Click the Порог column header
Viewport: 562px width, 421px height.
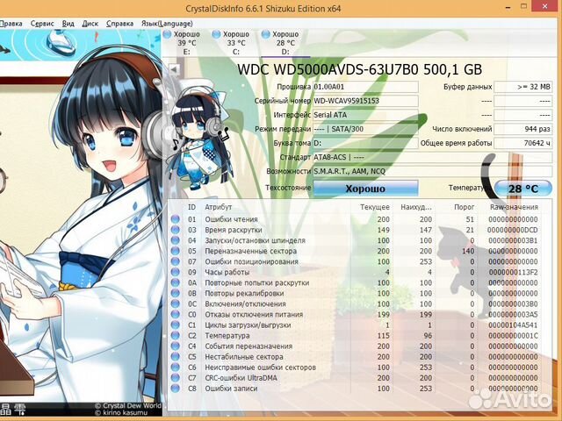tap(464, 207)
